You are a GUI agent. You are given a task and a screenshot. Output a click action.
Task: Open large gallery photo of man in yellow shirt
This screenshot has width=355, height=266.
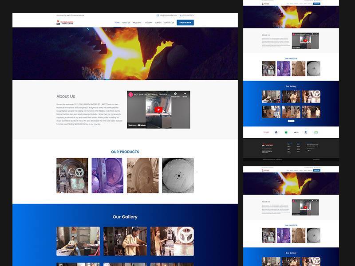[125, 241]
